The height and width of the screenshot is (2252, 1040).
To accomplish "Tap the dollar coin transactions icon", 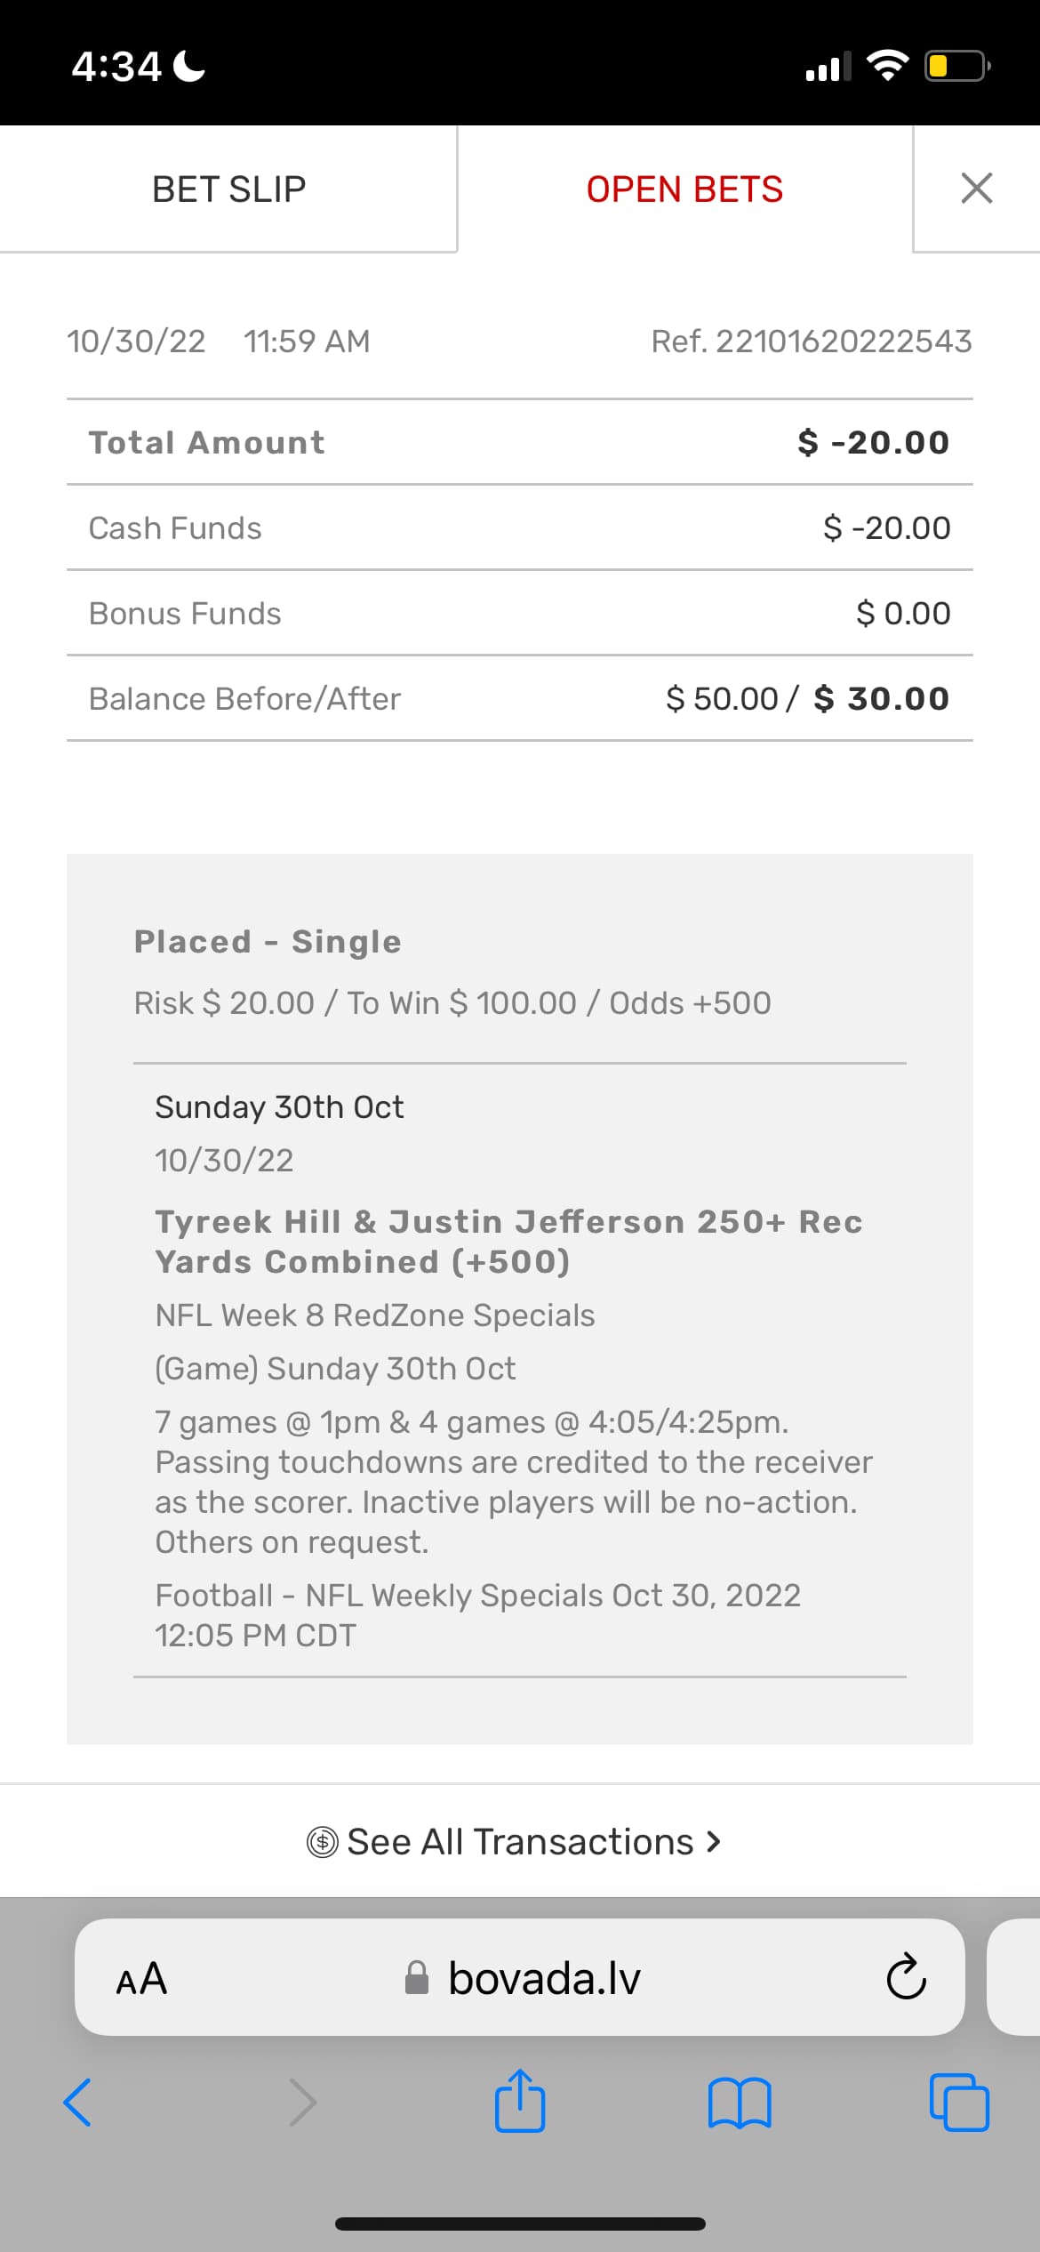I will click(x=322, y=1841).
